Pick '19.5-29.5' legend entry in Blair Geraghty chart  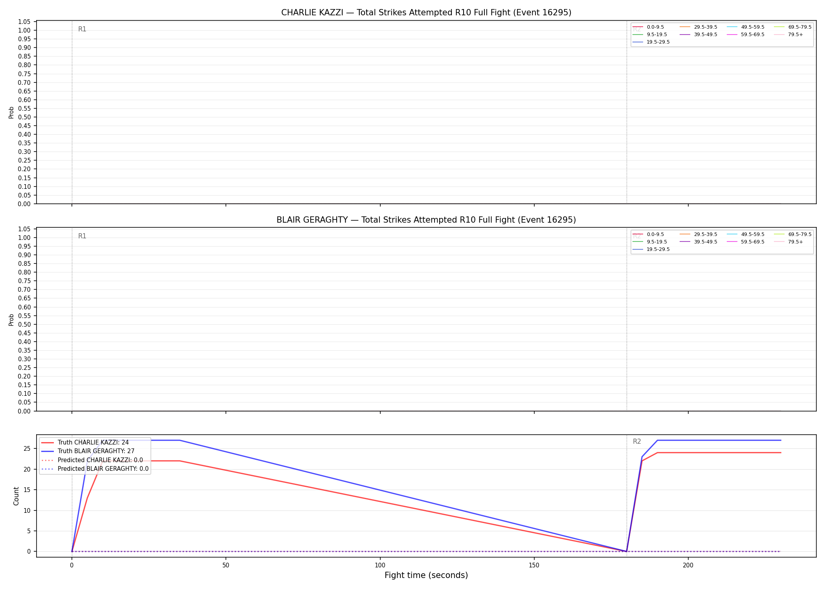coord(651,249)
